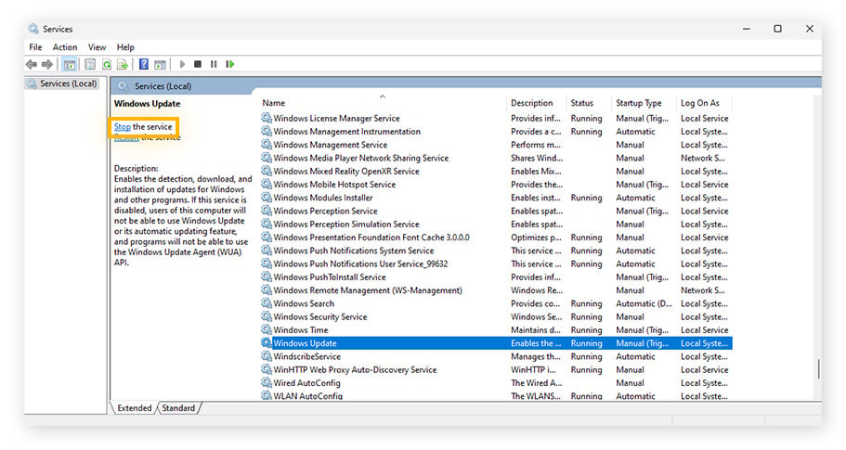The width and height of the screenshot is (846, 450).
Task: Select Windows Perception Simulation Service row
Action: [496, 225]
